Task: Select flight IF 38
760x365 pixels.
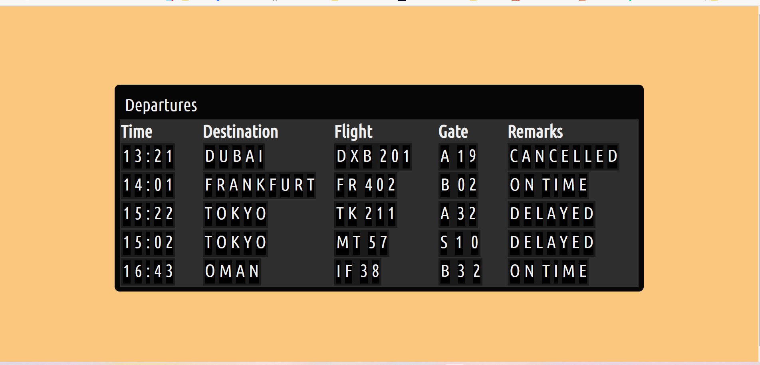Action: [x=358, y=272]
